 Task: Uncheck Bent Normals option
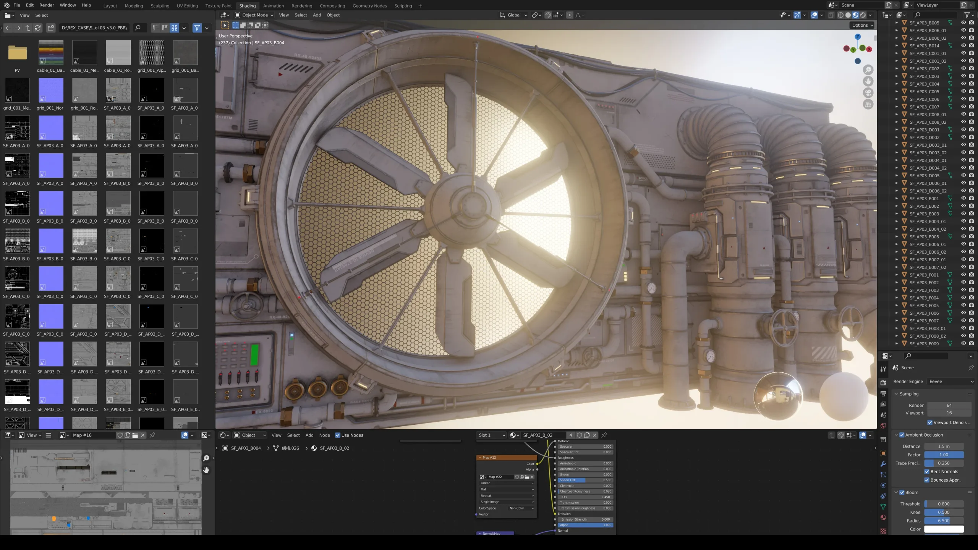[x=927, y=471]
